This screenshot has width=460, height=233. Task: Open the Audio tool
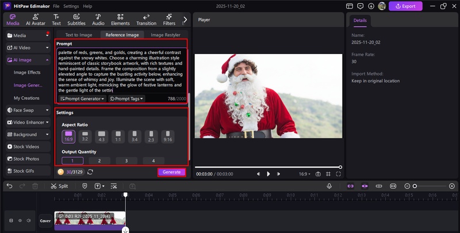[x=98, y=20]
